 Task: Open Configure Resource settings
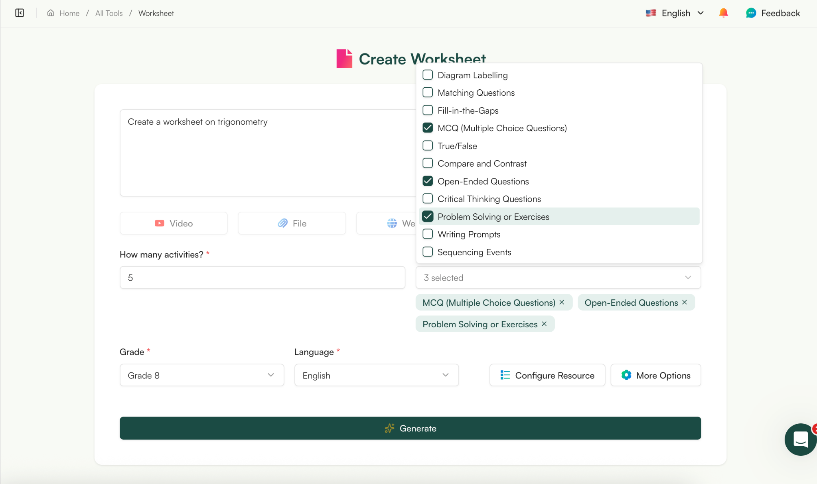(547, 375)
